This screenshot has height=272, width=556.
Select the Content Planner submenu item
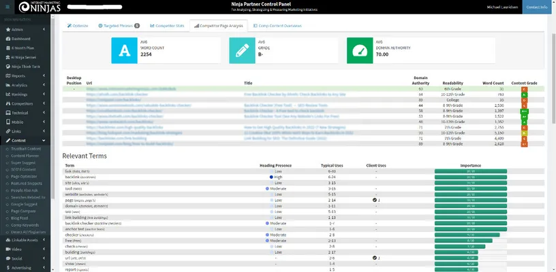click(x=27, y=155)
